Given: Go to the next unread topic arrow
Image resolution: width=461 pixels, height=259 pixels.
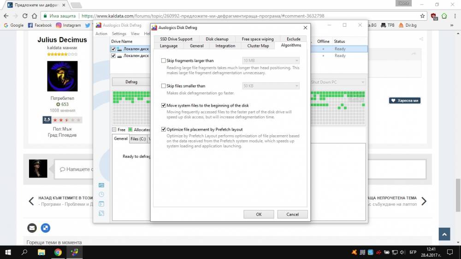Looking at the screenshot, I should pos(424,201).
